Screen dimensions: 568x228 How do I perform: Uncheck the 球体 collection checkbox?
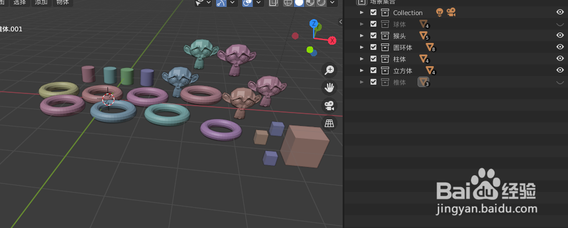tap(373, 24)
